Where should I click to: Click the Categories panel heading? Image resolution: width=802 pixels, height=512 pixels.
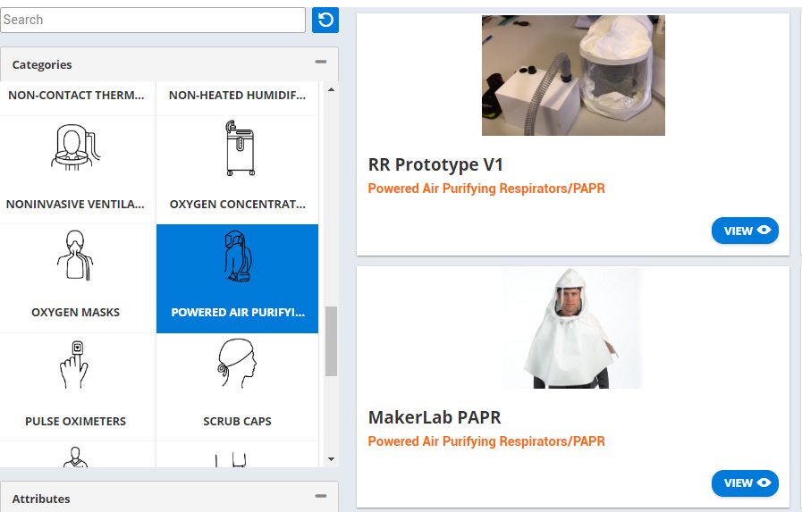[x=42, y=65]
